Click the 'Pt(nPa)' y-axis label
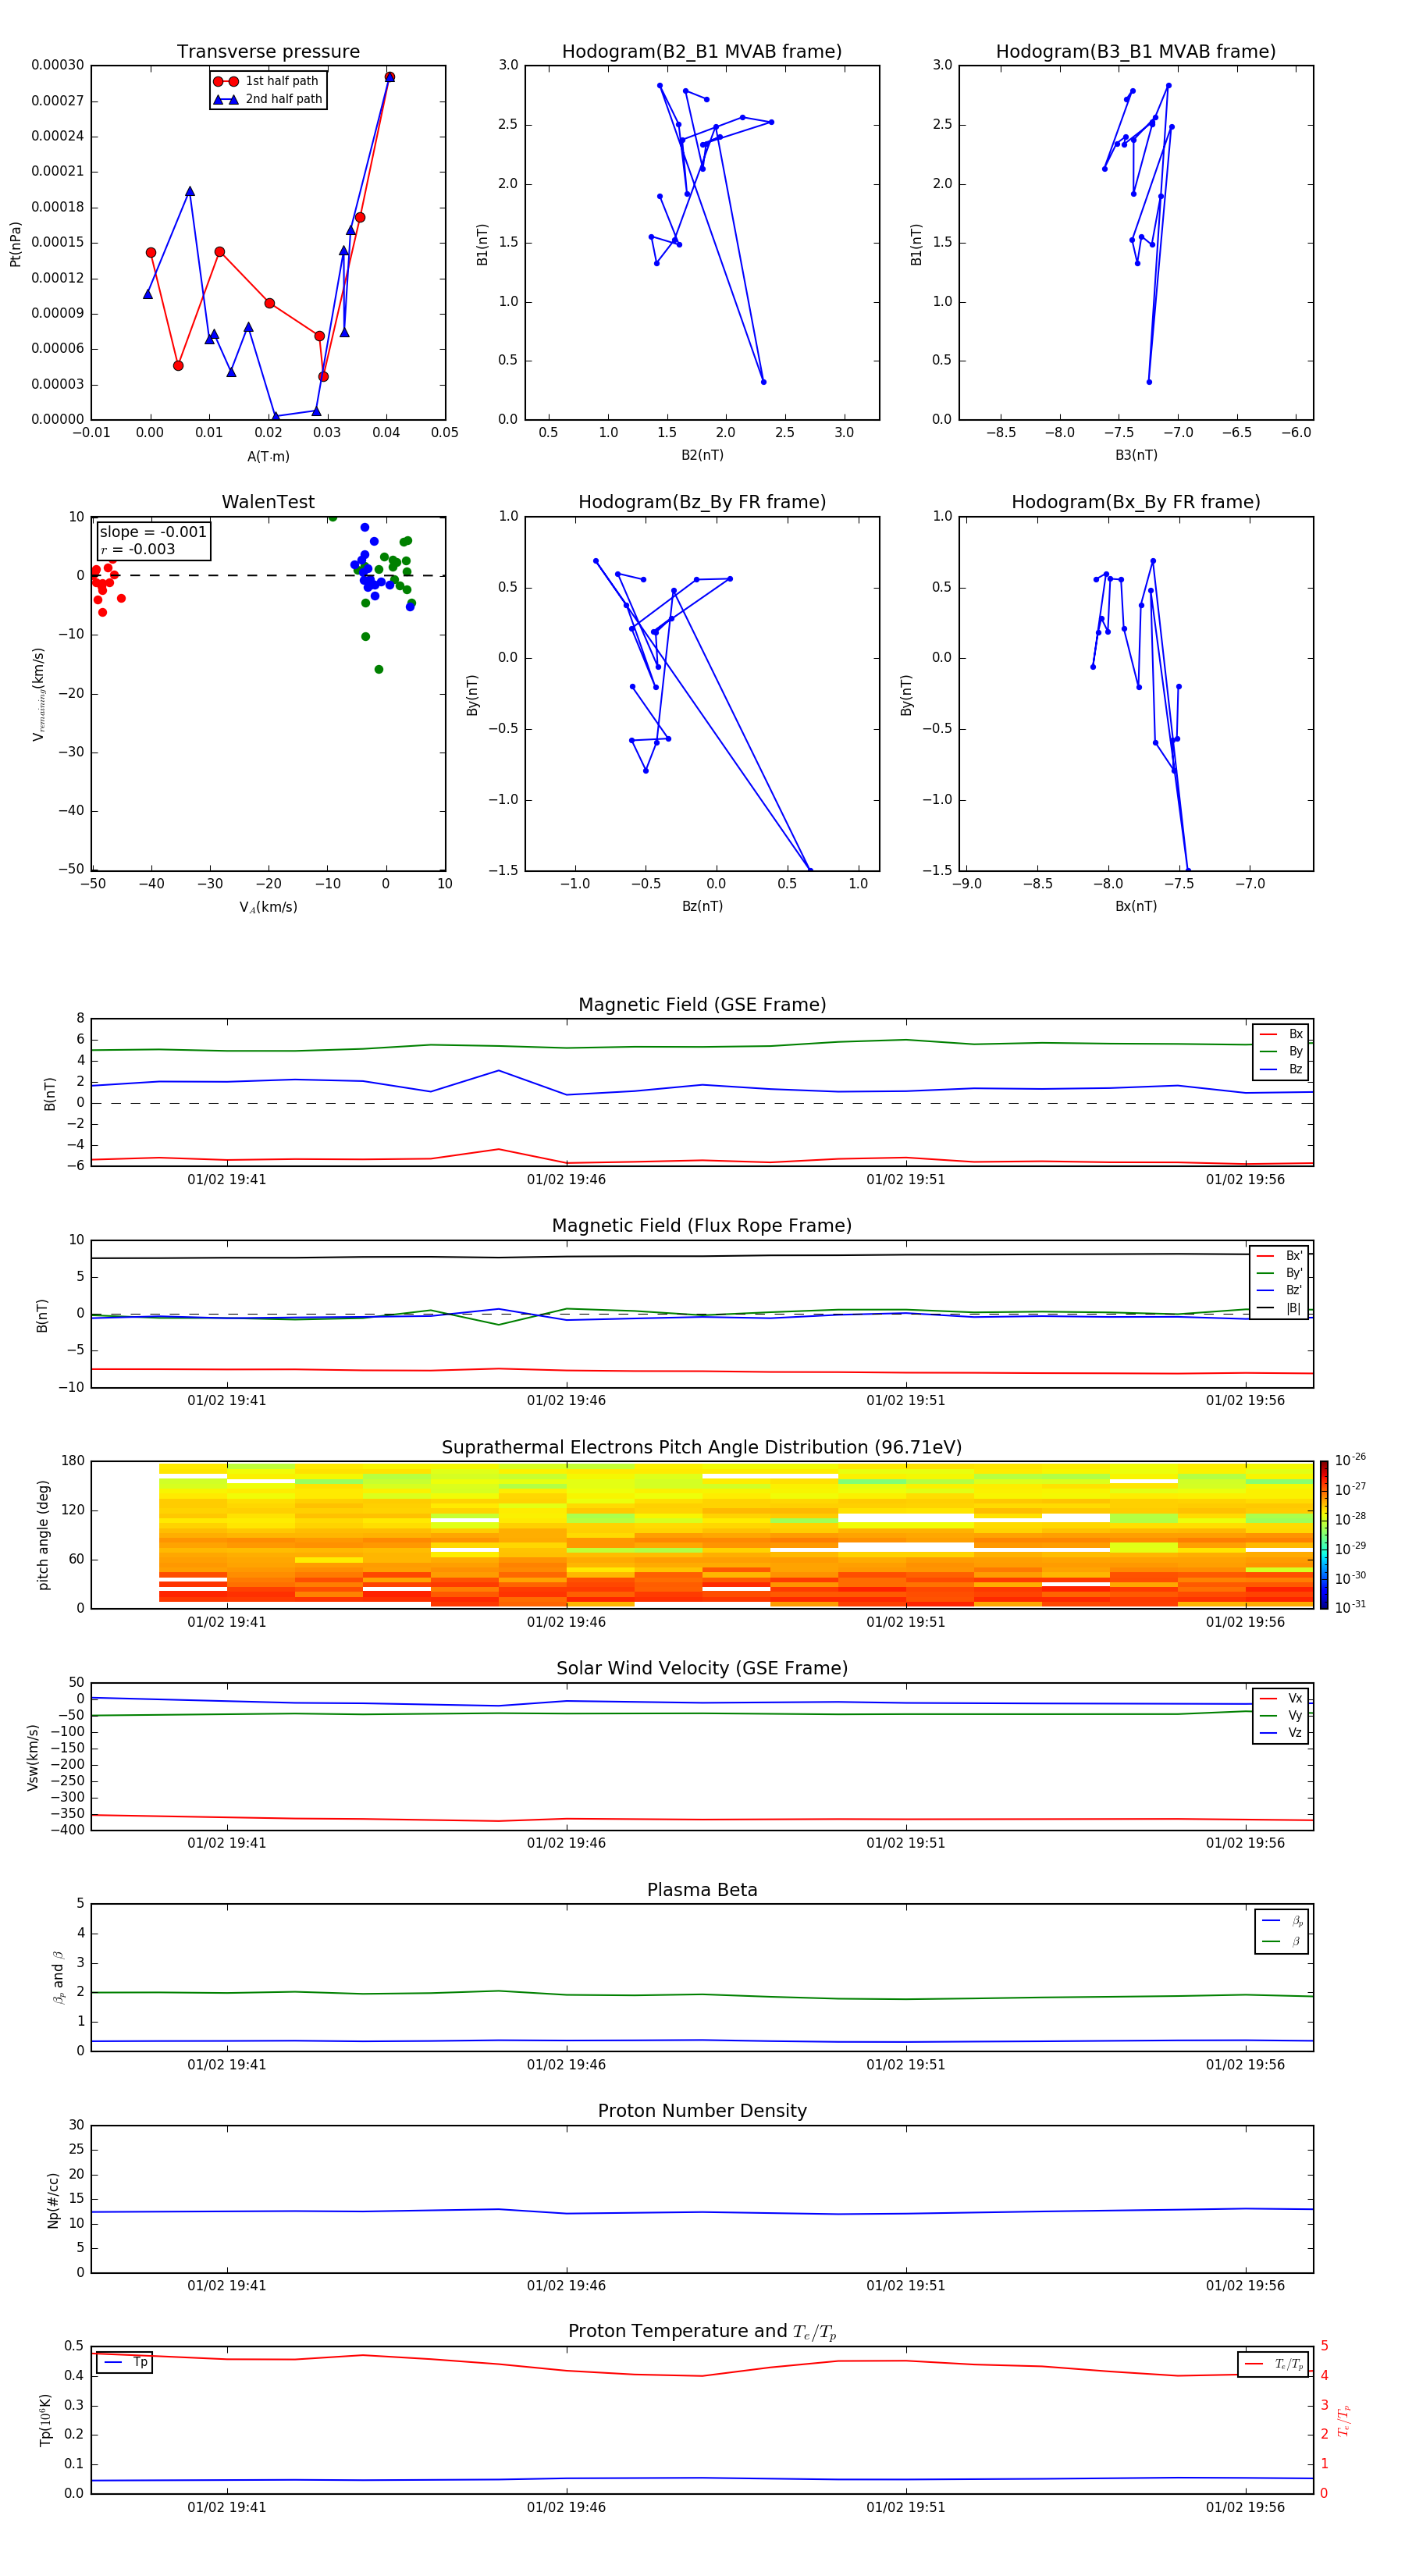 click(15, 243)
